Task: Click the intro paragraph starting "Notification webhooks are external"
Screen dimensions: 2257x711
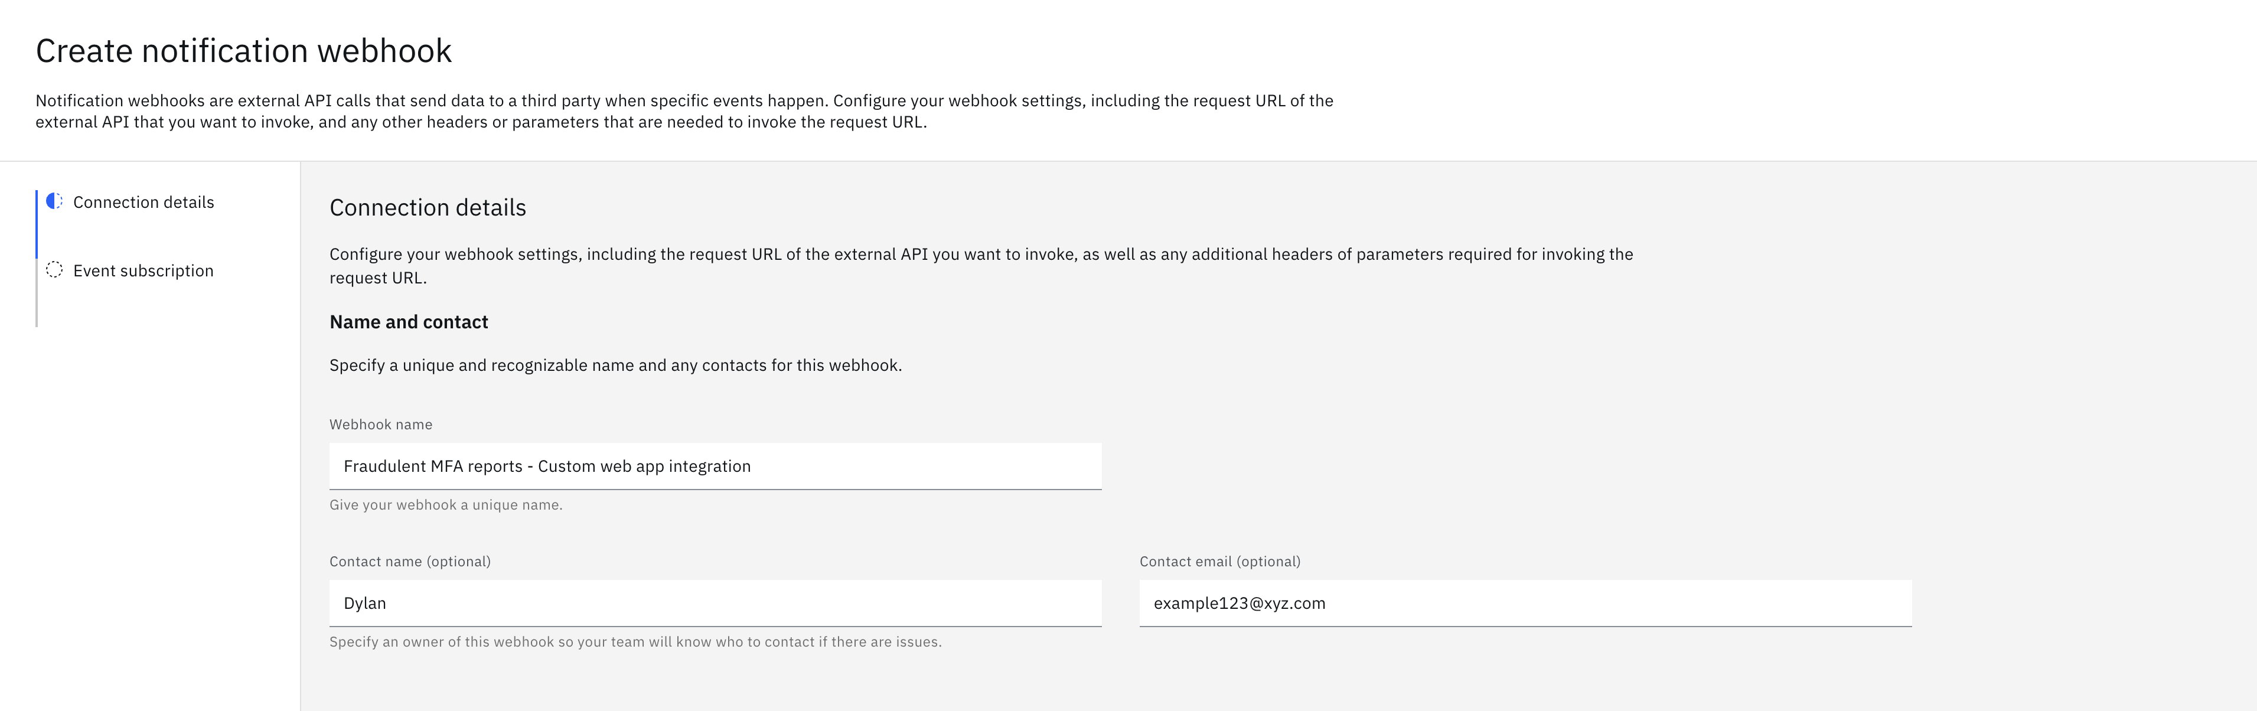Action: click(x=684, y=112)
